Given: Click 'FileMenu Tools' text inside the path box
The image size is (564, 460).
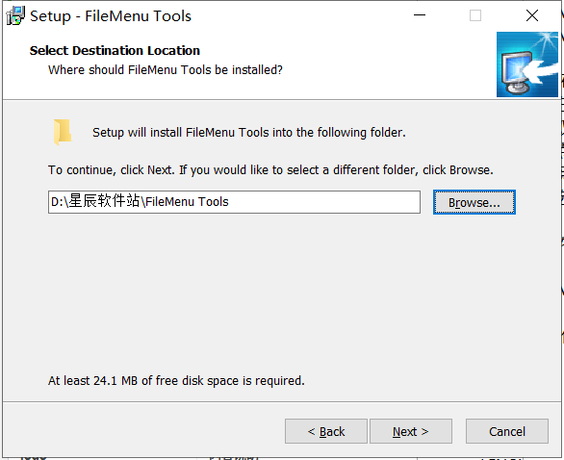Looking at the screenshot, I should tap(187, 202).
